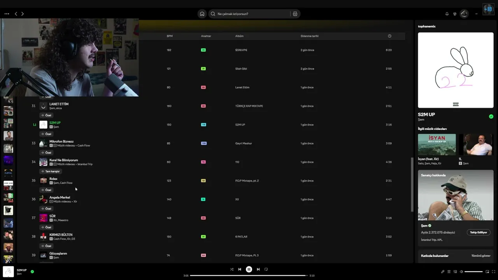The height and width of the screenshot is (280, 498).
Task: Open the play queue
Action: 449,271
